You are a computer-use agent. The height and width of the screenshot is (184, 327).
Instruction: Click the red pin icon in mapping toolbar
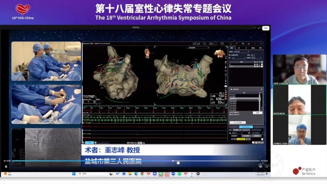(255, 43)
